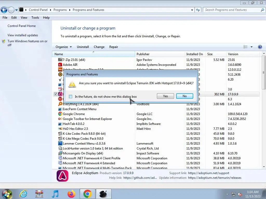Click the Adobe AIR program icon
Viewport: 266px width, 199px height.
[60, 65]
